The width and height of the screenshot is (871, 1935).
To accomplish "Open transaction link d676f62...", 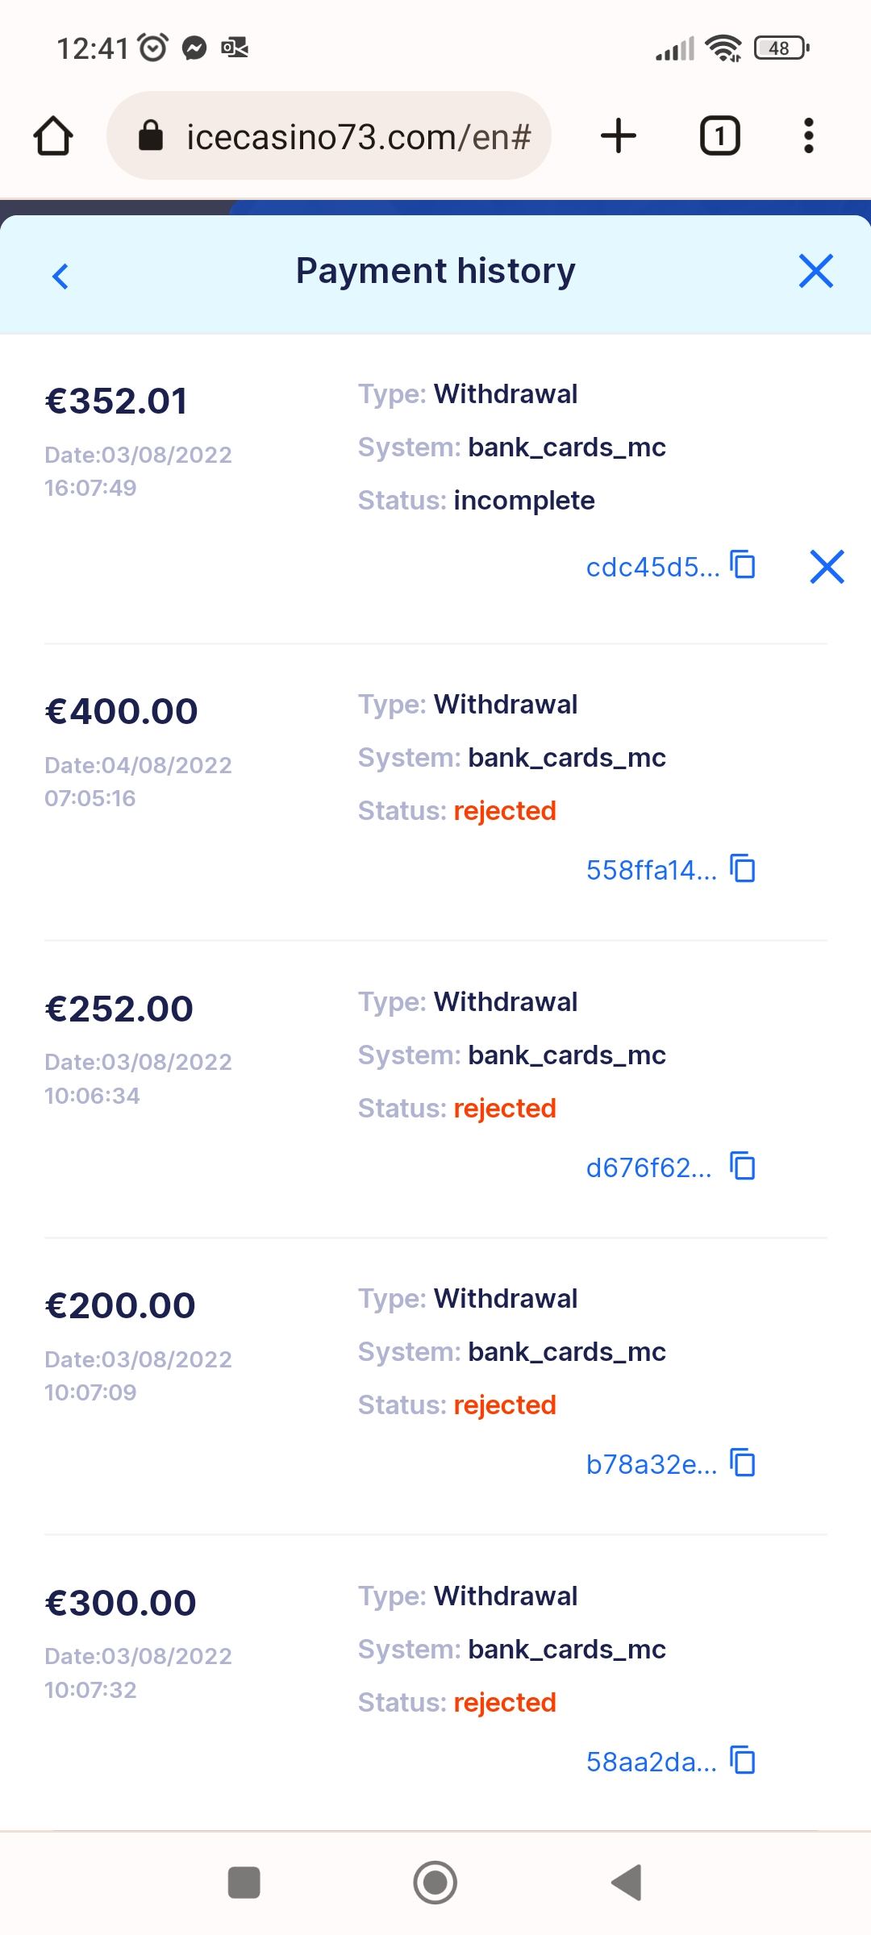I will (648, 1167).
